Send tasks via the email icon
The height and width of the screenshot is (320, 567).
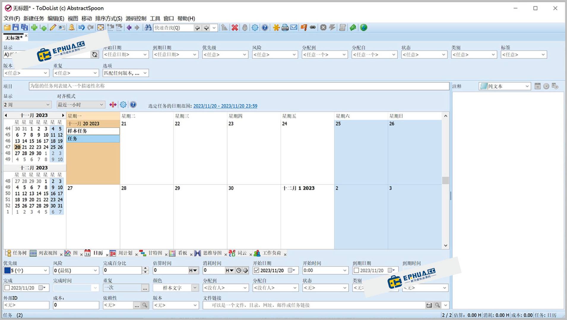293,28
